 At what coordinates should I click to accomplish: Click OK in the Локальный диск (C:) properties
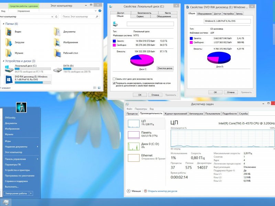140,95
